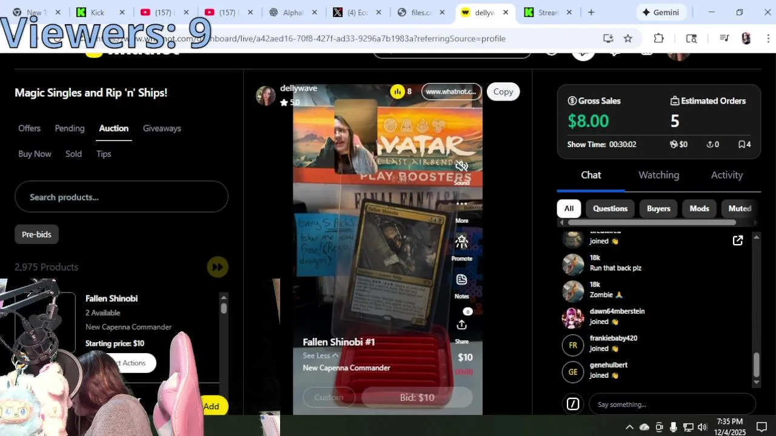Click the chat filter horizontal scrollbar

pos(652,223)
